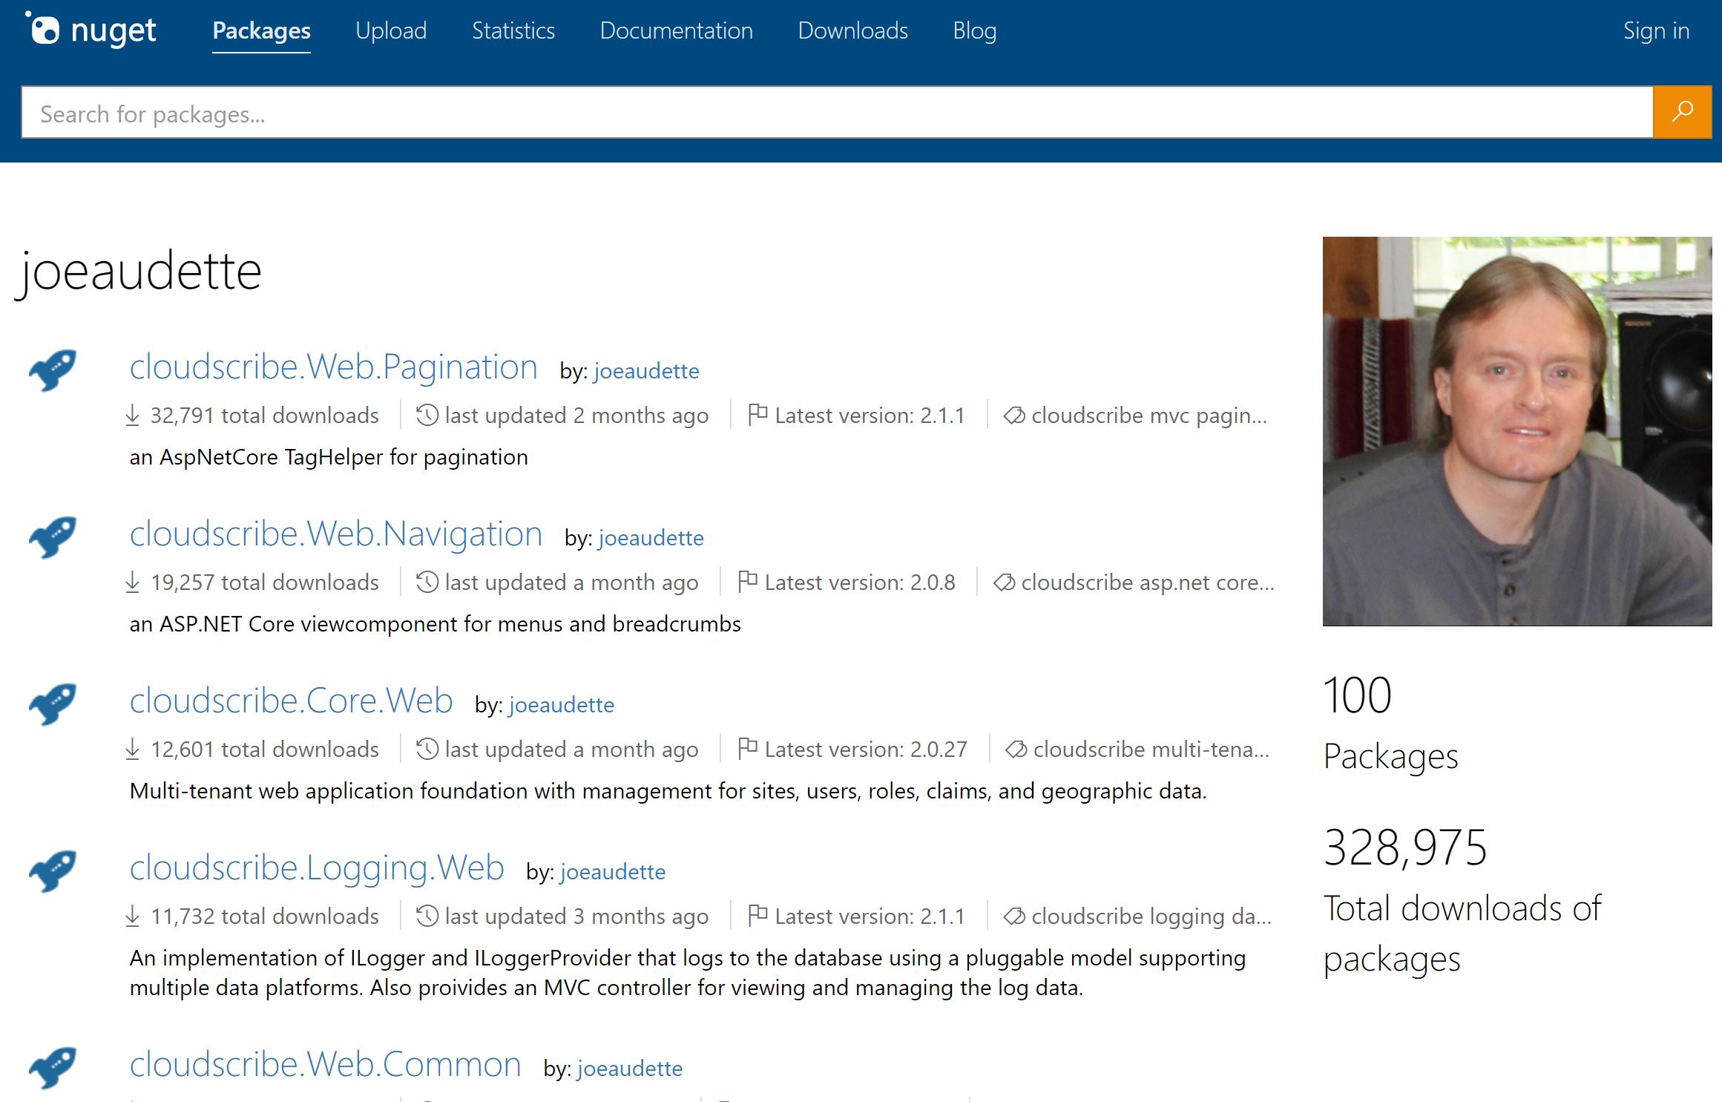Click the 'cloudscribe logging da...' tags text
Viewport: 1722px width, 1102px height.
(x=1151, y=916)
